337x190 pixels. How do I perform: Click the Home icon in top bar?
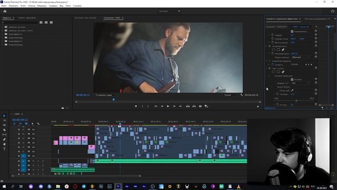(5, 11)
